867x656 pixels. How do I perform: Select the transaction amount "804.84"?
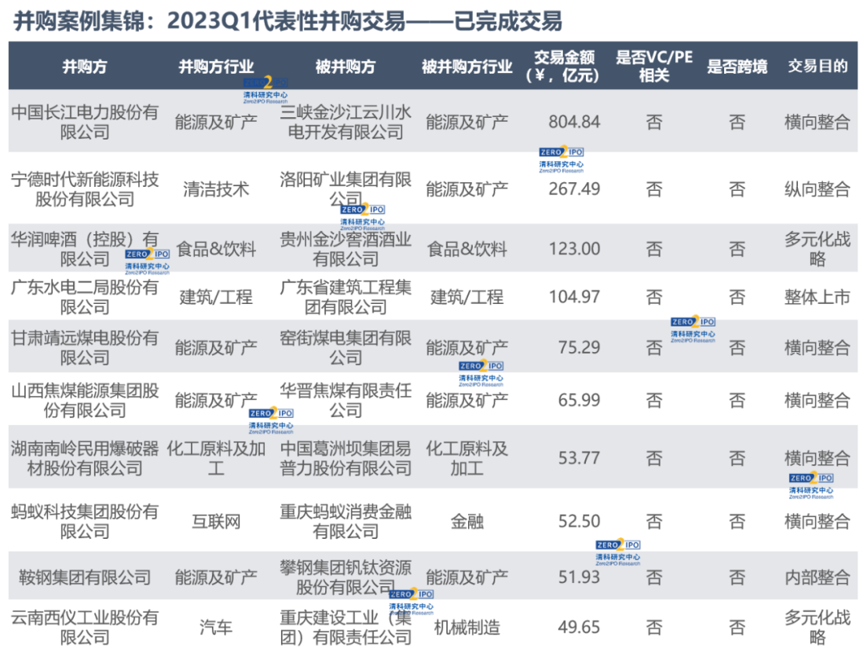574,122
